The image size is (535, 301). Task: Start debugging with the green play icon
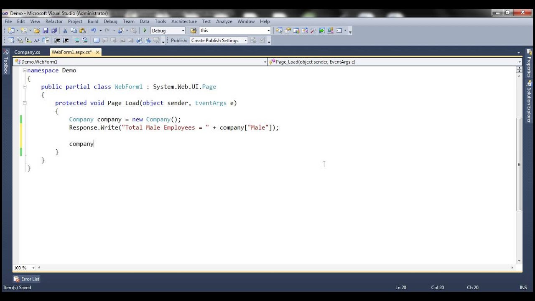[145, 31]
